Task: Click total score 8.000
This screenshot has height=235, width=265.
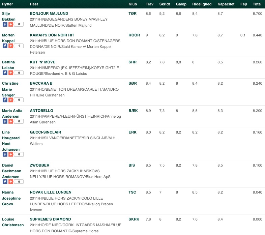Action: (x=257, y=219)
